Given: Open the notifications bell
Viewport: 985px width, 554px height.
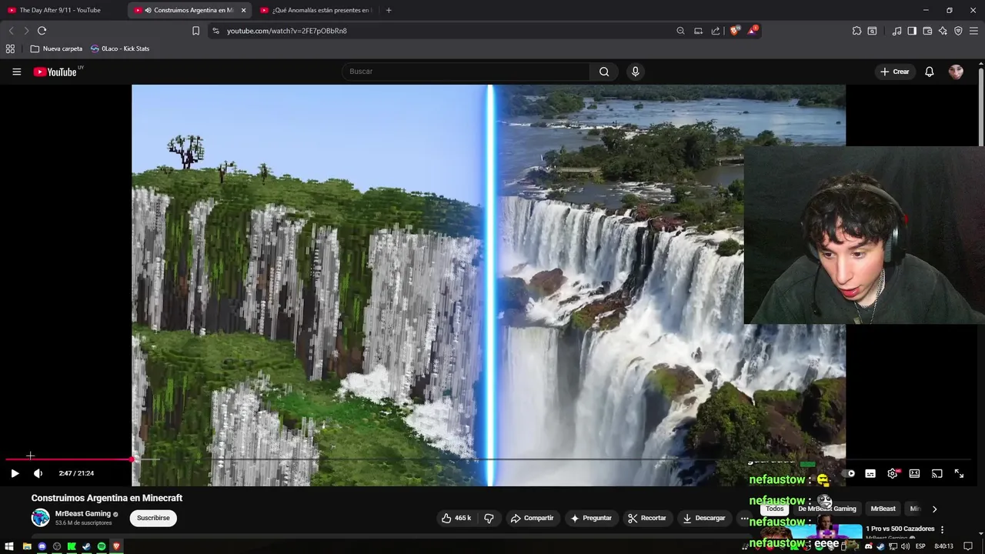Looking at the screenshot, I should tap(929, 72).
